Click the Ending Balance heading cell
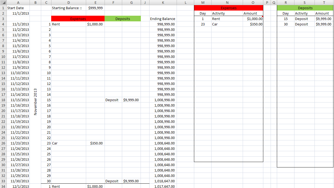This screenshot has height=188, width=334. (x=163, y=19)
